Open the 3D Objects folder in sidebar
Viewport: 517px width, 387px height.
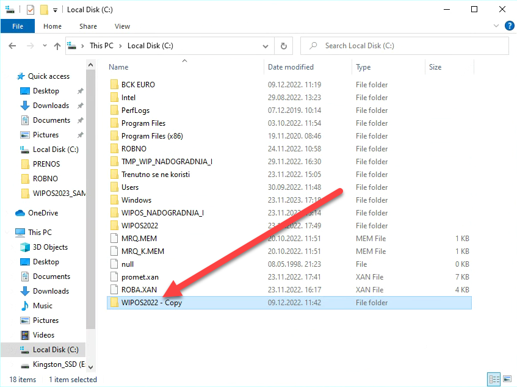tap(50, 247)
